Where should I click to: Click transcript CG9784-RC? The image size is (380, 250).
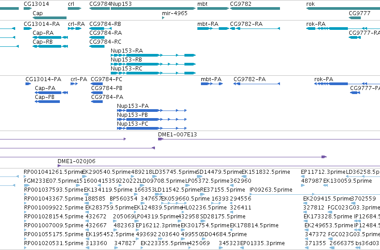click(x=105, y=42)
